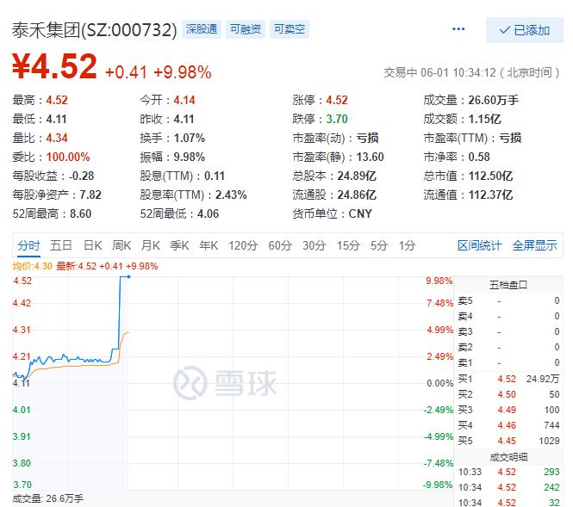Click the trading time 06-01 10:34:12
Viewport: 573px width, 507px height.
click(458, 72)
